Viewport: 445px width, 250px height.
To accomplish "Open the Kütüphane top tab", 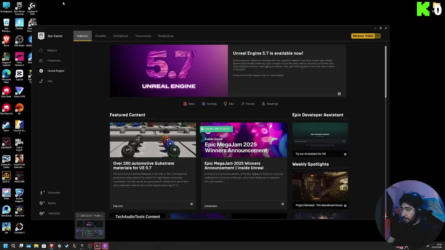I will pyautogui.click(x=121, y=36).
